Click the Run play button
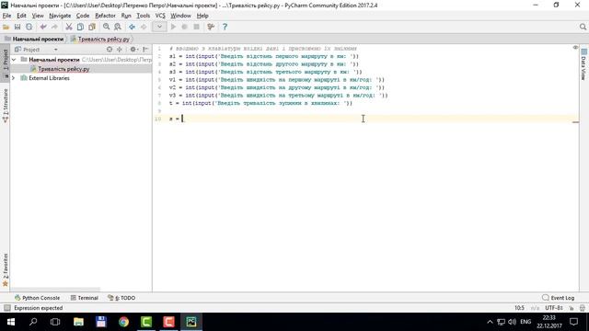Image resolution: width=589 pixels, height=331 pixels. pos(173,27)
